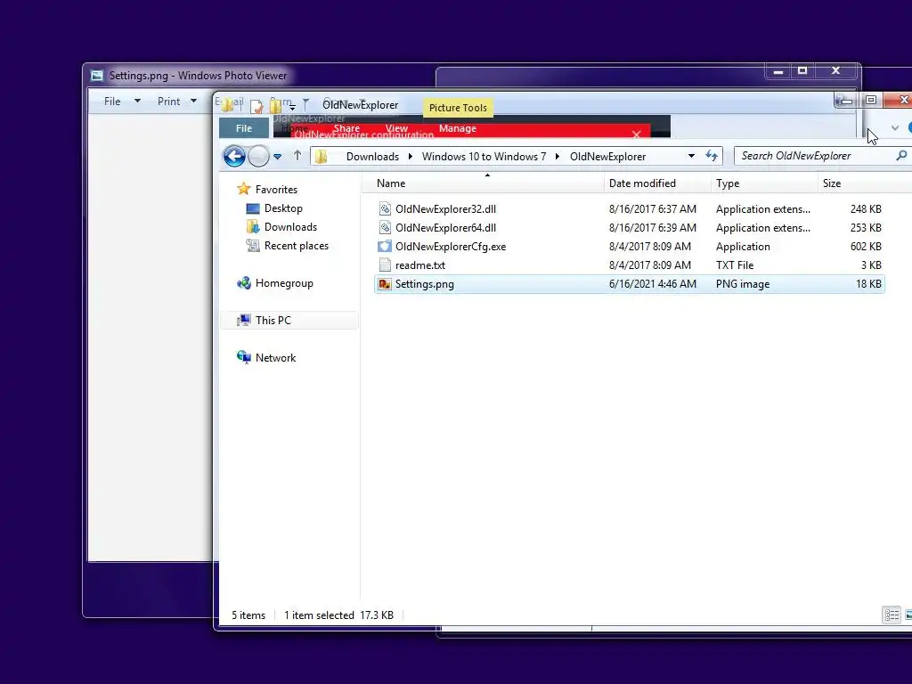Viewport: 912px width, 684px height.
Task: Click the Homegroup icon
Action: [x=244, y=283]
